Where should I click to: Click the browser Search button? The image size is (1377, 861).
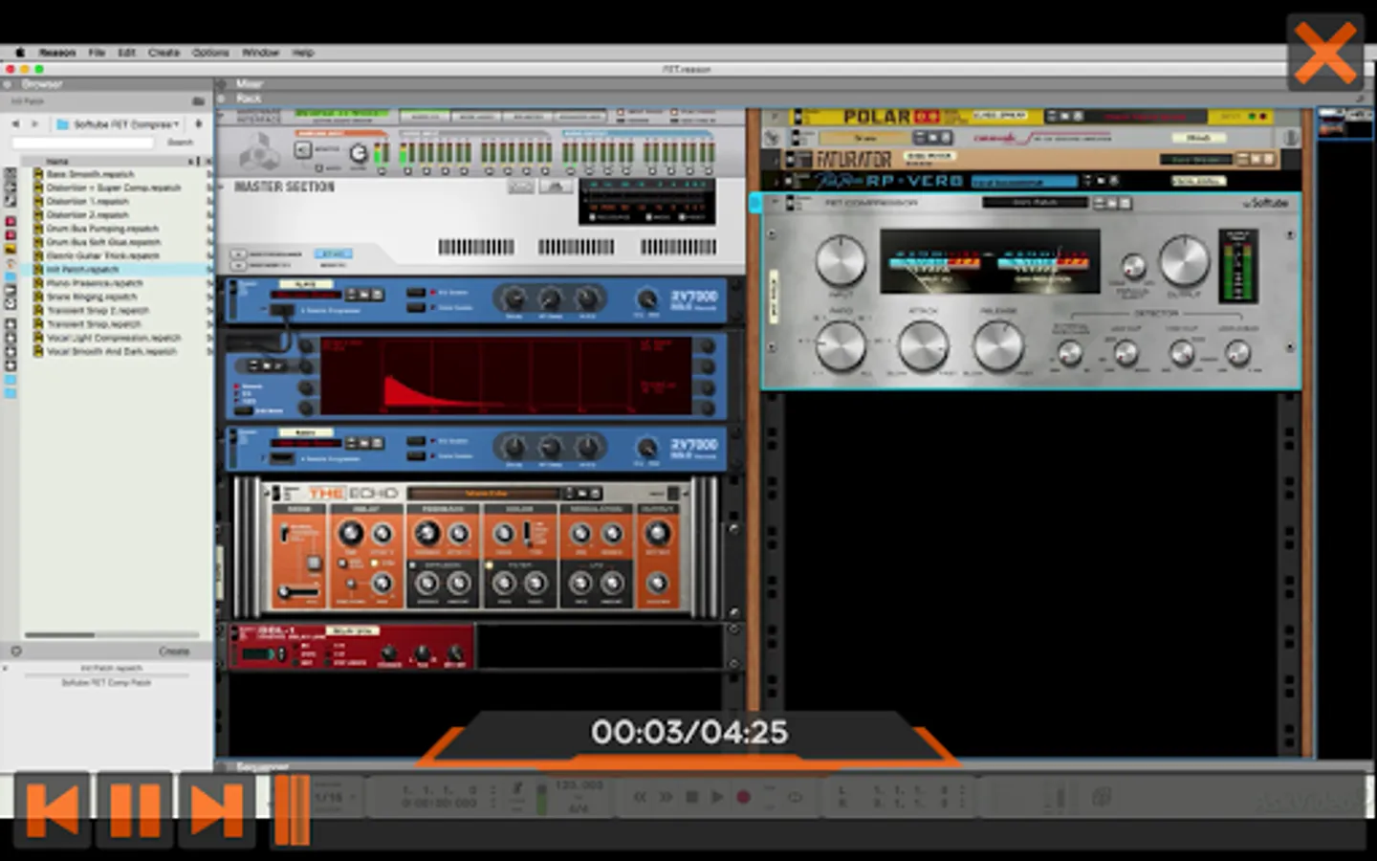[180, 143]
